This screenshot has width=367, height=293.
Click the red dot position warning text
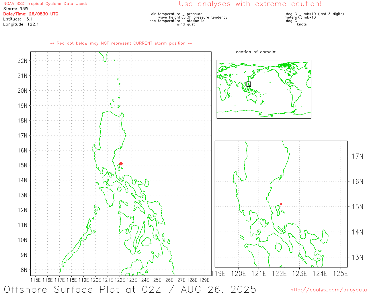[x=121, y=43]
